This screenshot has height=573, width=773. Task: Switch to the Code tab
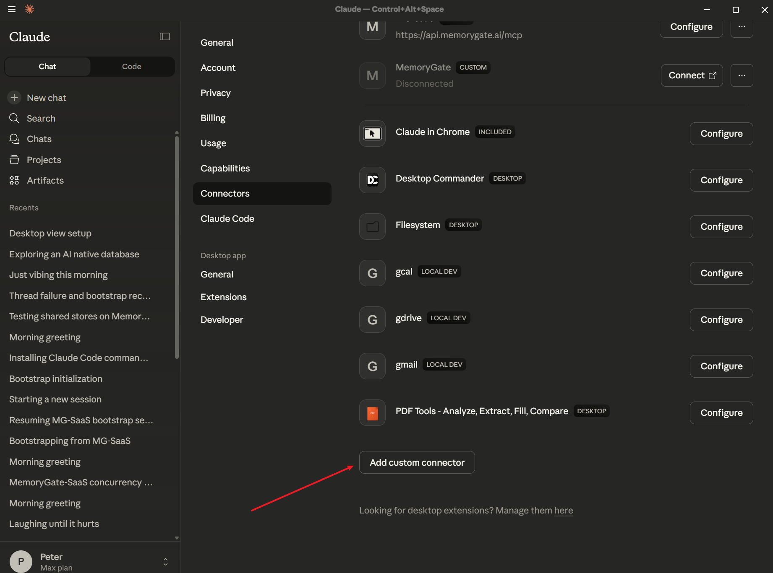(131, 66)
